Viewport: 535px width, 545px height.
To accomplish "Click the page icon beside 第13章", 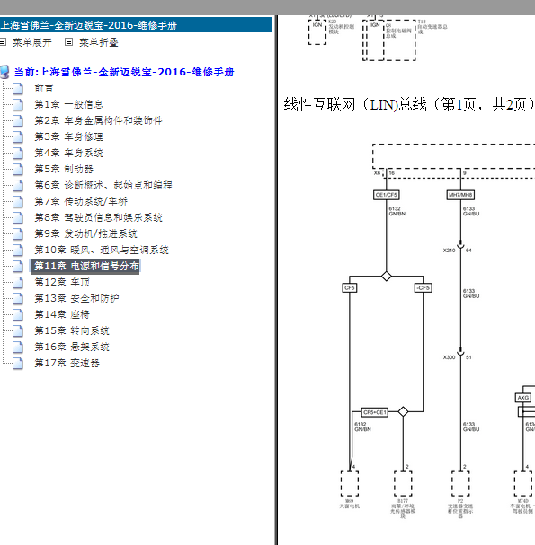I will coord(18,299).
